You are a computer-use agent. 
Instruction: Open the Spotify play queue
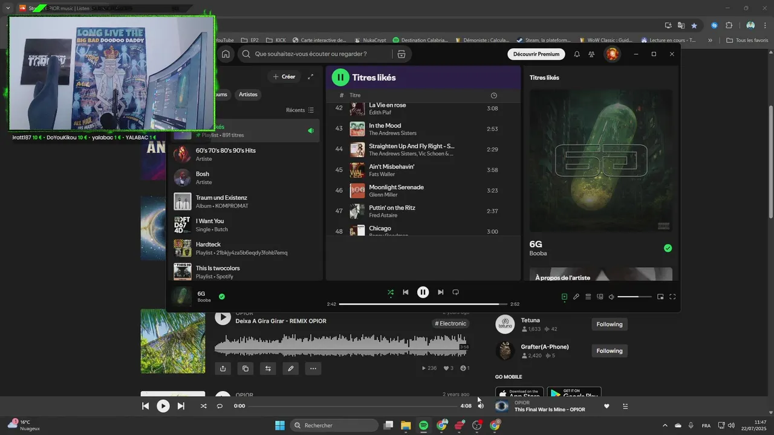tap(588, 297)
